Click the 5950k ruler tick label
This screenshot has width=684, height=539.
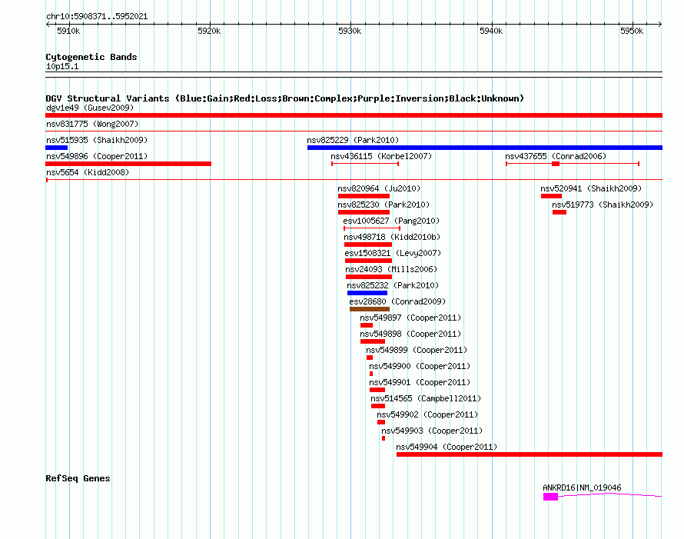point(632,31)
